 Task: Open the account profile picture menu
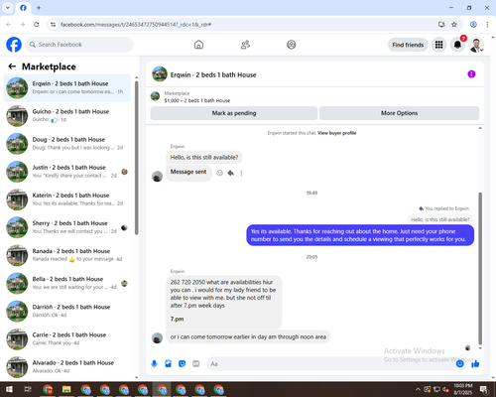click(476, 45)
